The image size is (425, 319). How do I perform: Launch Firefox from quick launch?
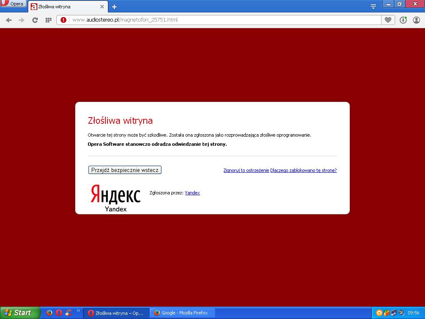(x=49, y=313)
